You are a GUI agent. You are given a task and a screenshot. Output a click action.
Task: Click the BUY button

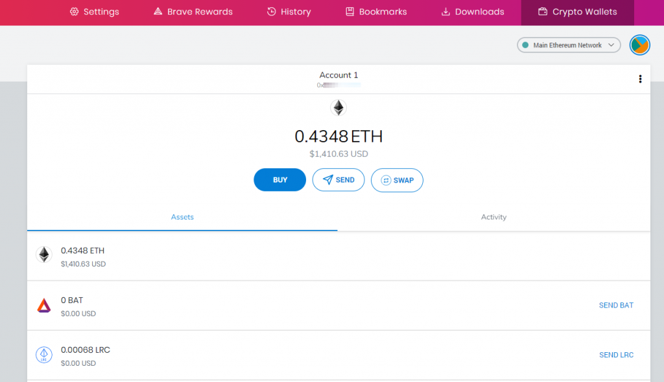[x=280, y=180]
